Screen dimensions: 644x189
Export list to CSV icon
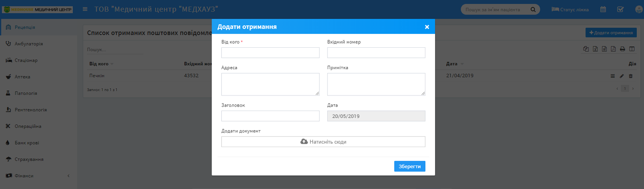[604, 49]
